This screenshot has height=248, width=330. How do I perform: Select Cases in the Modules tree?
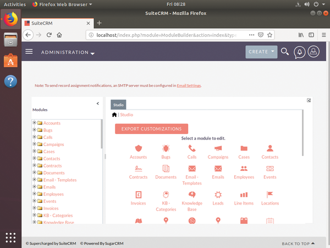coord(49,152)
